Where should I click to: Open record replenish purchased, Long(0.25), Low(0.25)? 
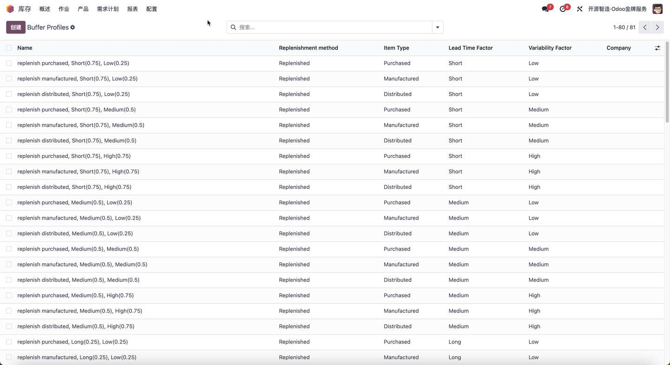[73, 342]
